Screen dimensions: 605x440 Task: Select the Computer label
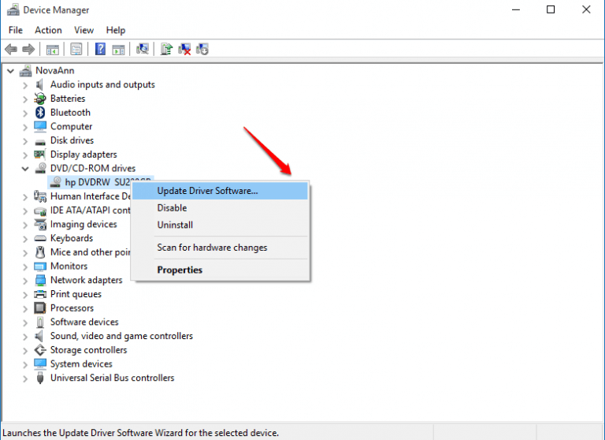(x=71, y=126)
